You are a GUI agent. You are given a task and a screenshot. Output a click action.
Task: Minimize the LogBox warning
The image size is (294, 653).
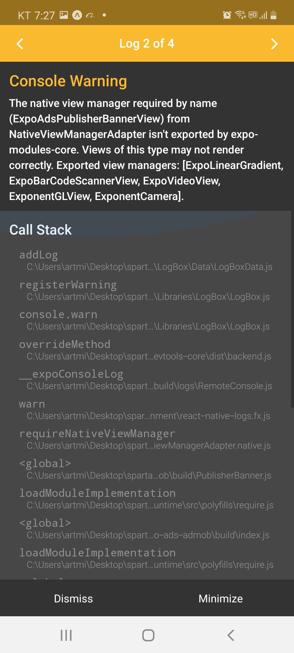[x=220, y=599]
